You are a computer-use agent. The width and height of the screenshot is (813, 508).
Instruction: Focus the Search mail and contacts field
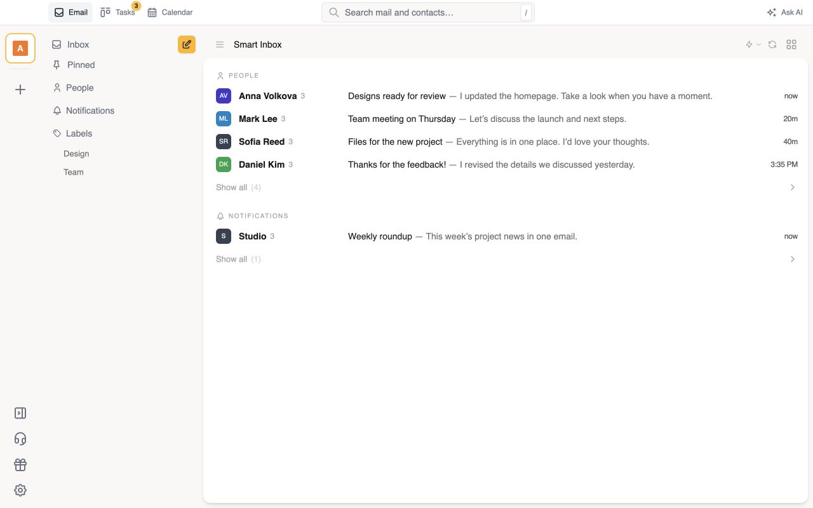[x=428, y=12]
